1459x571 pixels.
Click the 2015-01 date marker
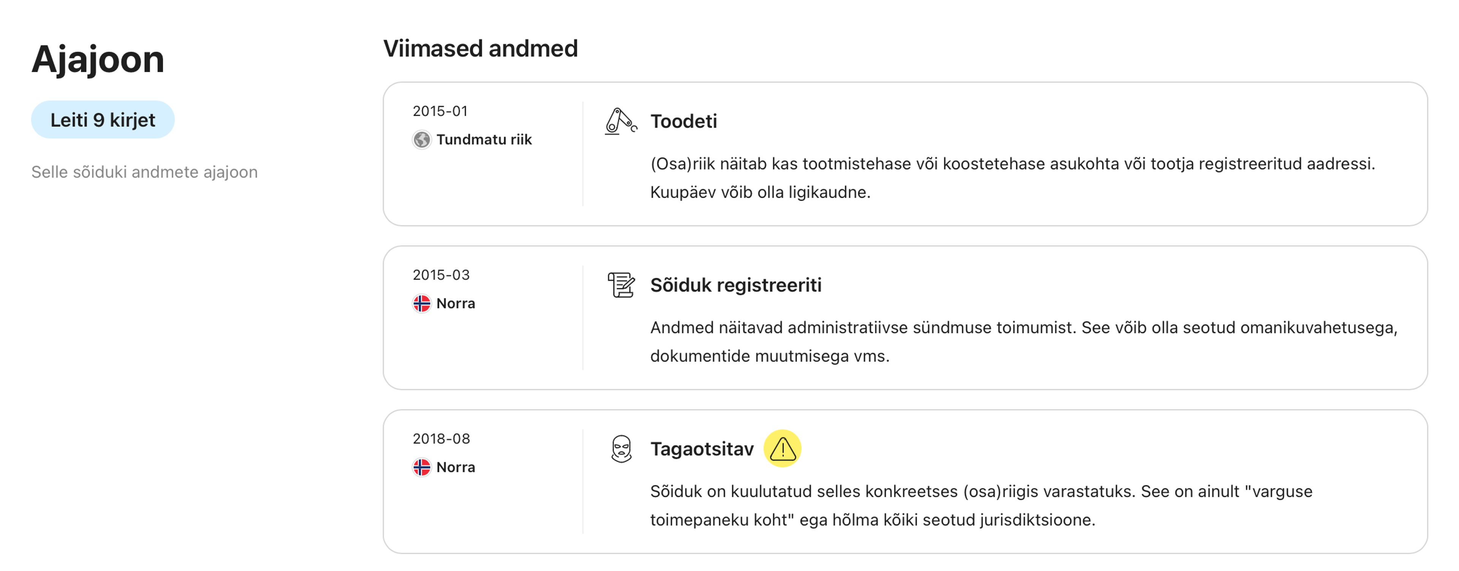440,111
